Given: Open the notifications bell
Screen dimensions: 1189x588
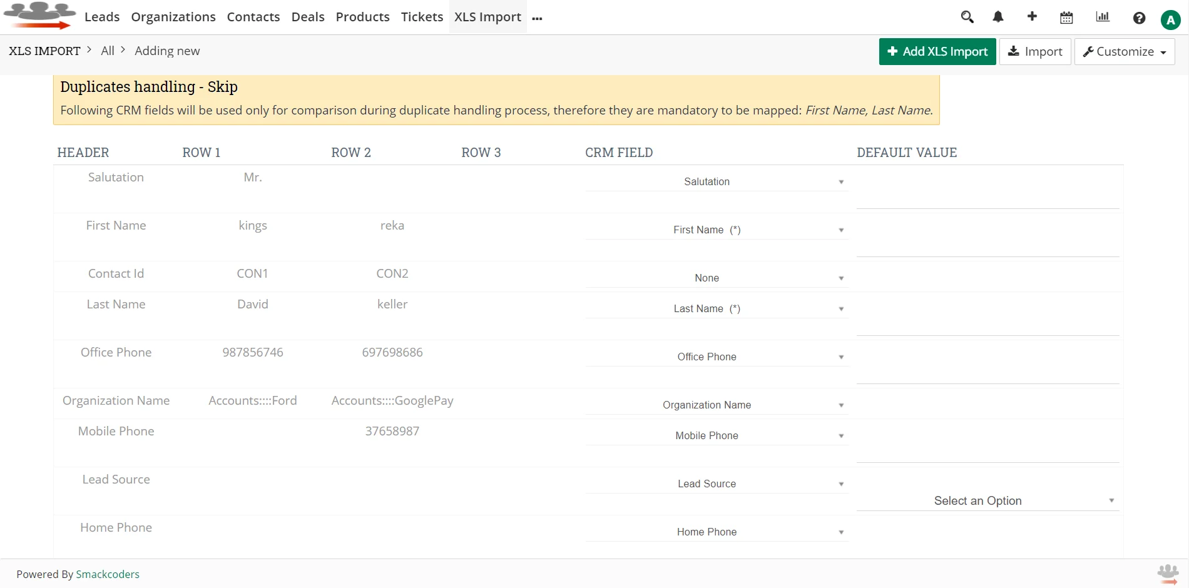Looking at the screenshot, I should (x=998, y=17).
